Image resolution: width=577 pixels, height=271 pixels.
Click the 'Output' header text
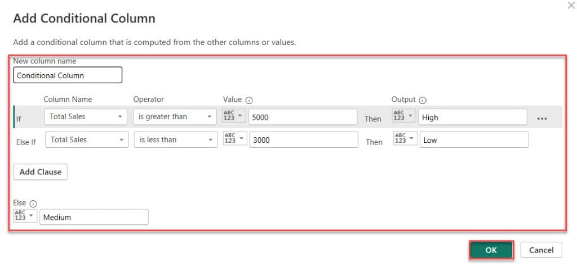pyautogui.click(x=403, y=100)
